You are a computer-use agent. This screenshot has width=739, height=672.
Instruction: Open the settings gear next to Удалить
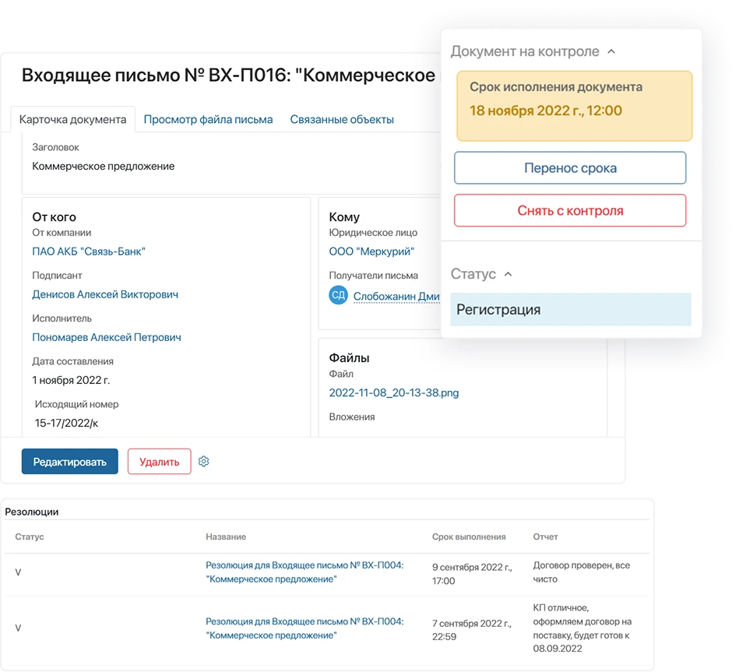coord(203,461)
